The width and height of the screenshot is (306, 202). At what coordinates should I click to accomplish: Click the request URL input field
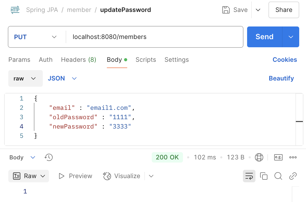tap(154, 37)
